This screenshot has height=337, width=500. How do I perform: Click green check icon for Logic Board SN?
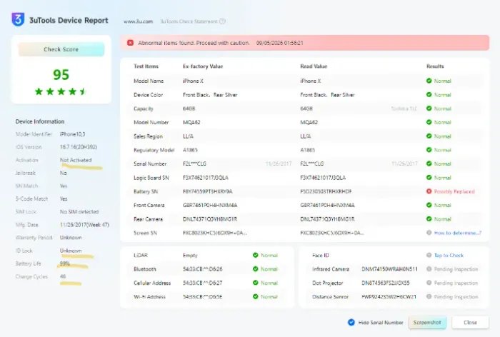[429, 178]
